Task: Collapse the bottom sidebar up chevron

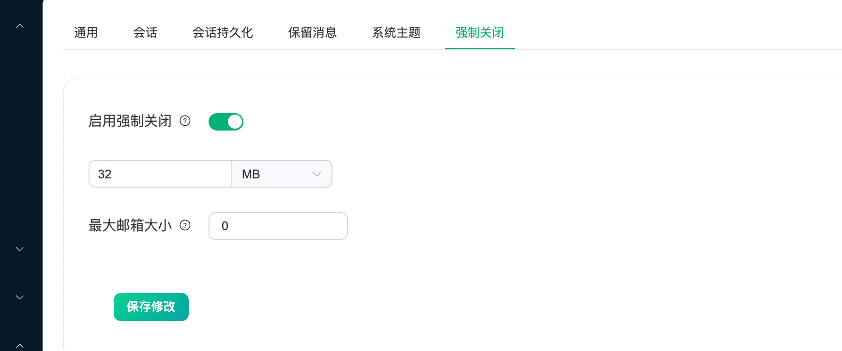Action: (x=20, y=346)
